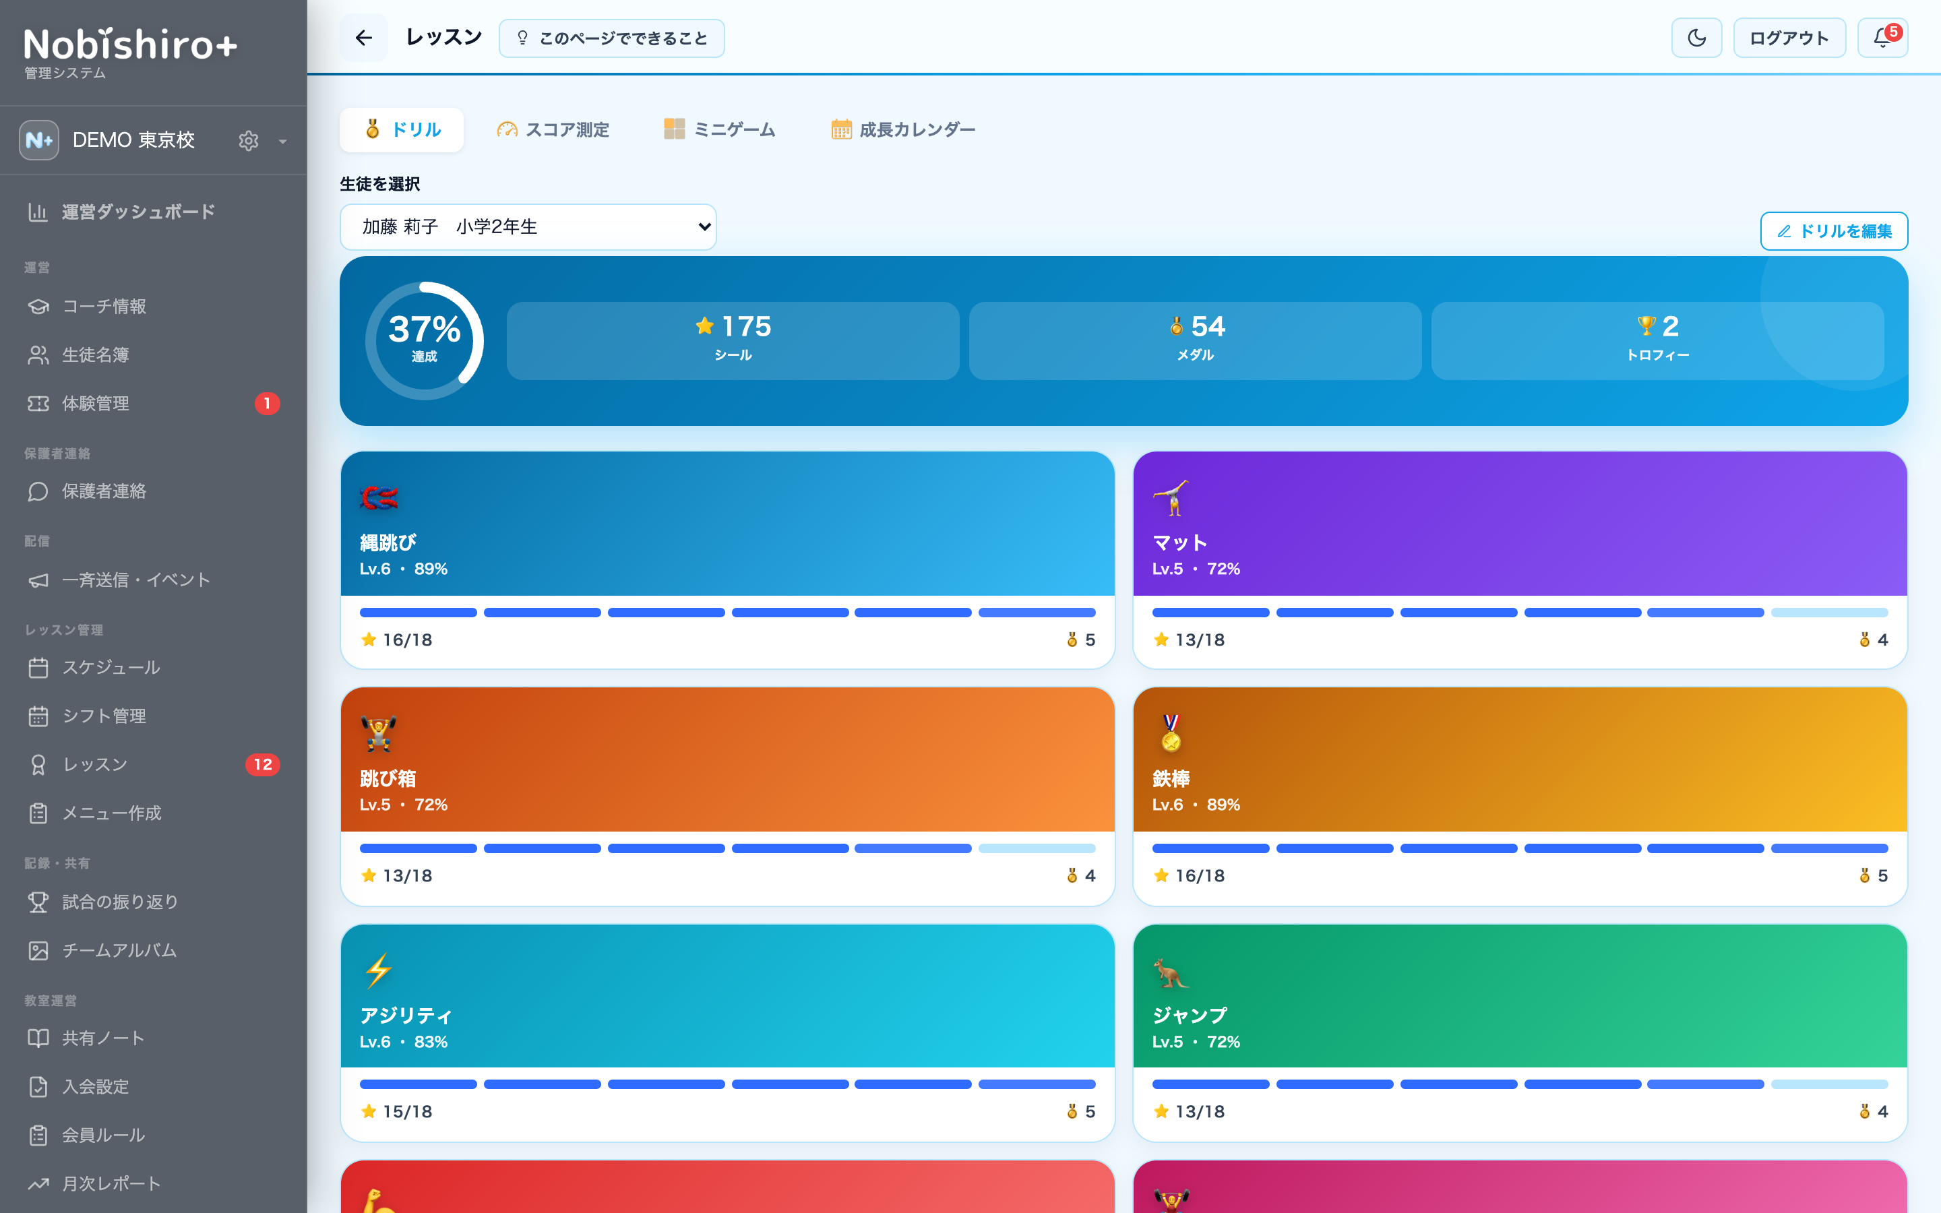This screenshot has height=1213, width=1941.
Task: Go to シフト管理 page
Action: (153, 716)
